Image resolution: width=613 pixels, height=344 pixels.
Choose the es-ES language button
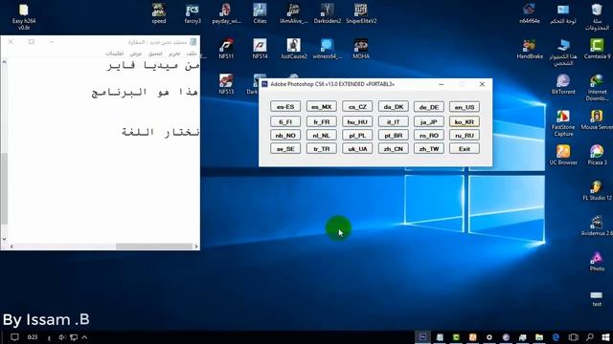[x=285, y=107]
